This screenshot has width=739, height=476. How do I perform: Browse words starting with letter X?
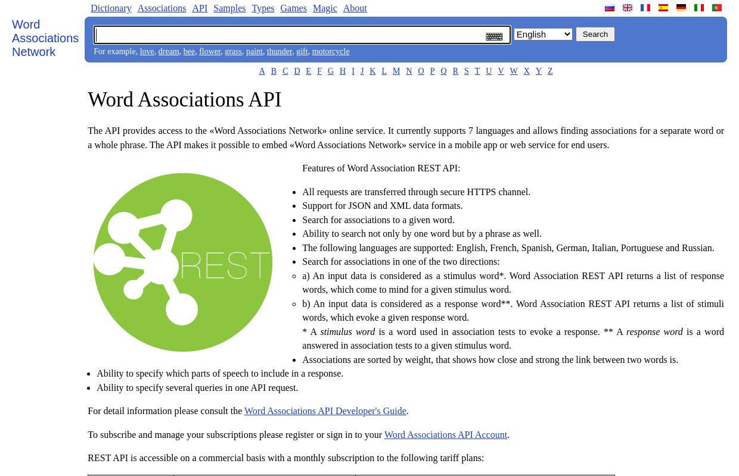pos(527,71)
